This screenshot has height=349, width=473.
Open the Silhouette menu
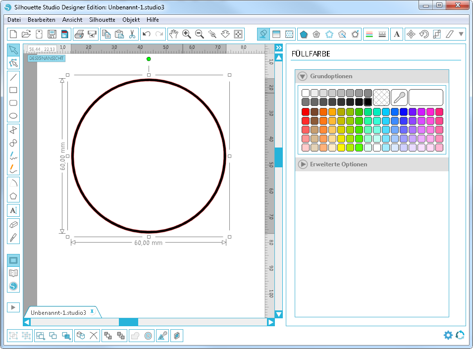pyautogui.click(x=102, y=20)
